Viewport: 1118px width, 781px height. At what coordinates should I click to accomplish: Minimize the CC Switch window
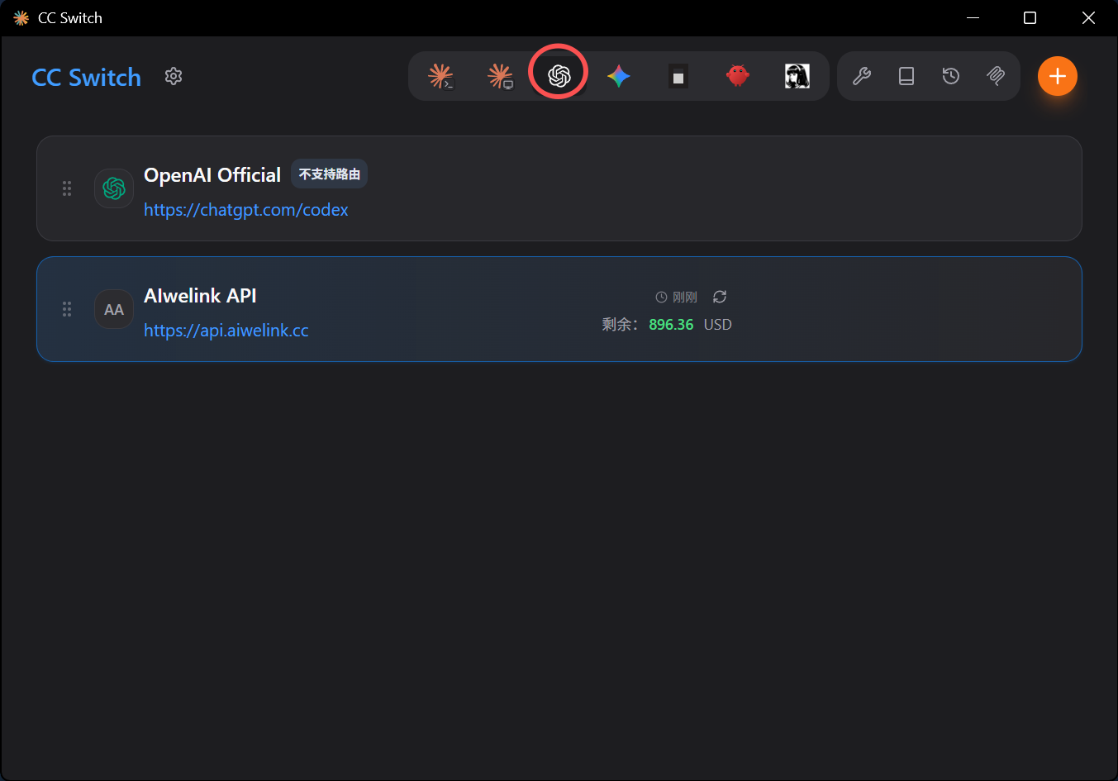pos(973,18)
